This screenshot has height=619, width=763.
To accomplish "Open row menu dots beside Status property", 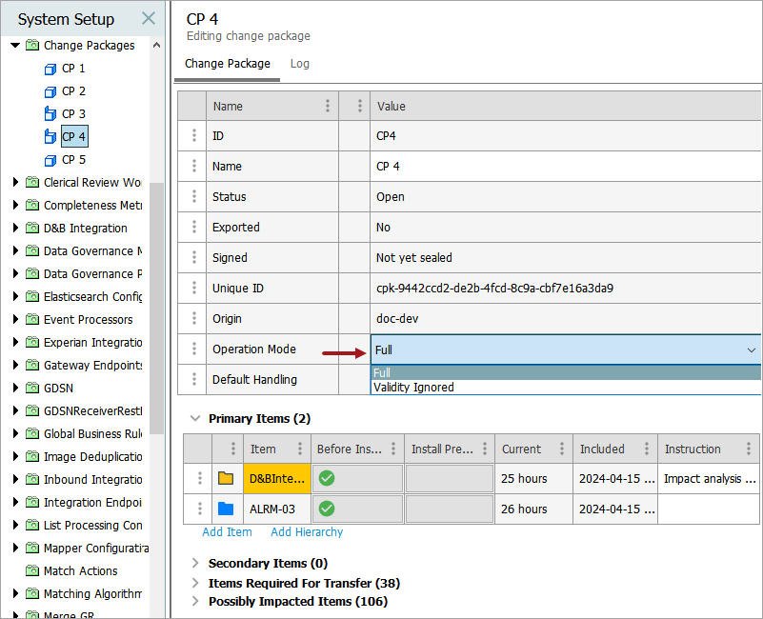I will [x=194, y=196].
